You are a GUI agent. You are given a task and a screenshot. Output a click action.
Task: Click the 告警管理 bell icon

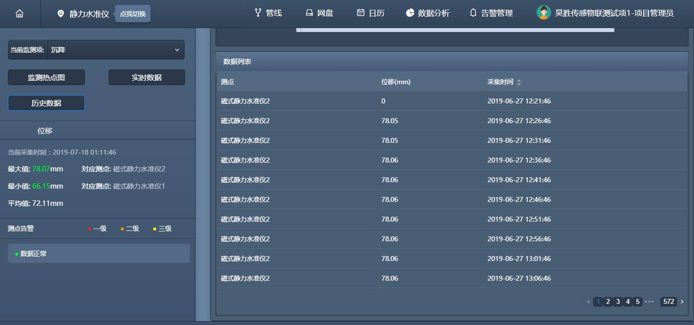(473, 13)
